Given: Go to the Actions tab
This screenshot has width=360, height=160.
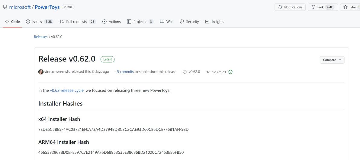Looking at the screenshot, I should coord(111,22).
